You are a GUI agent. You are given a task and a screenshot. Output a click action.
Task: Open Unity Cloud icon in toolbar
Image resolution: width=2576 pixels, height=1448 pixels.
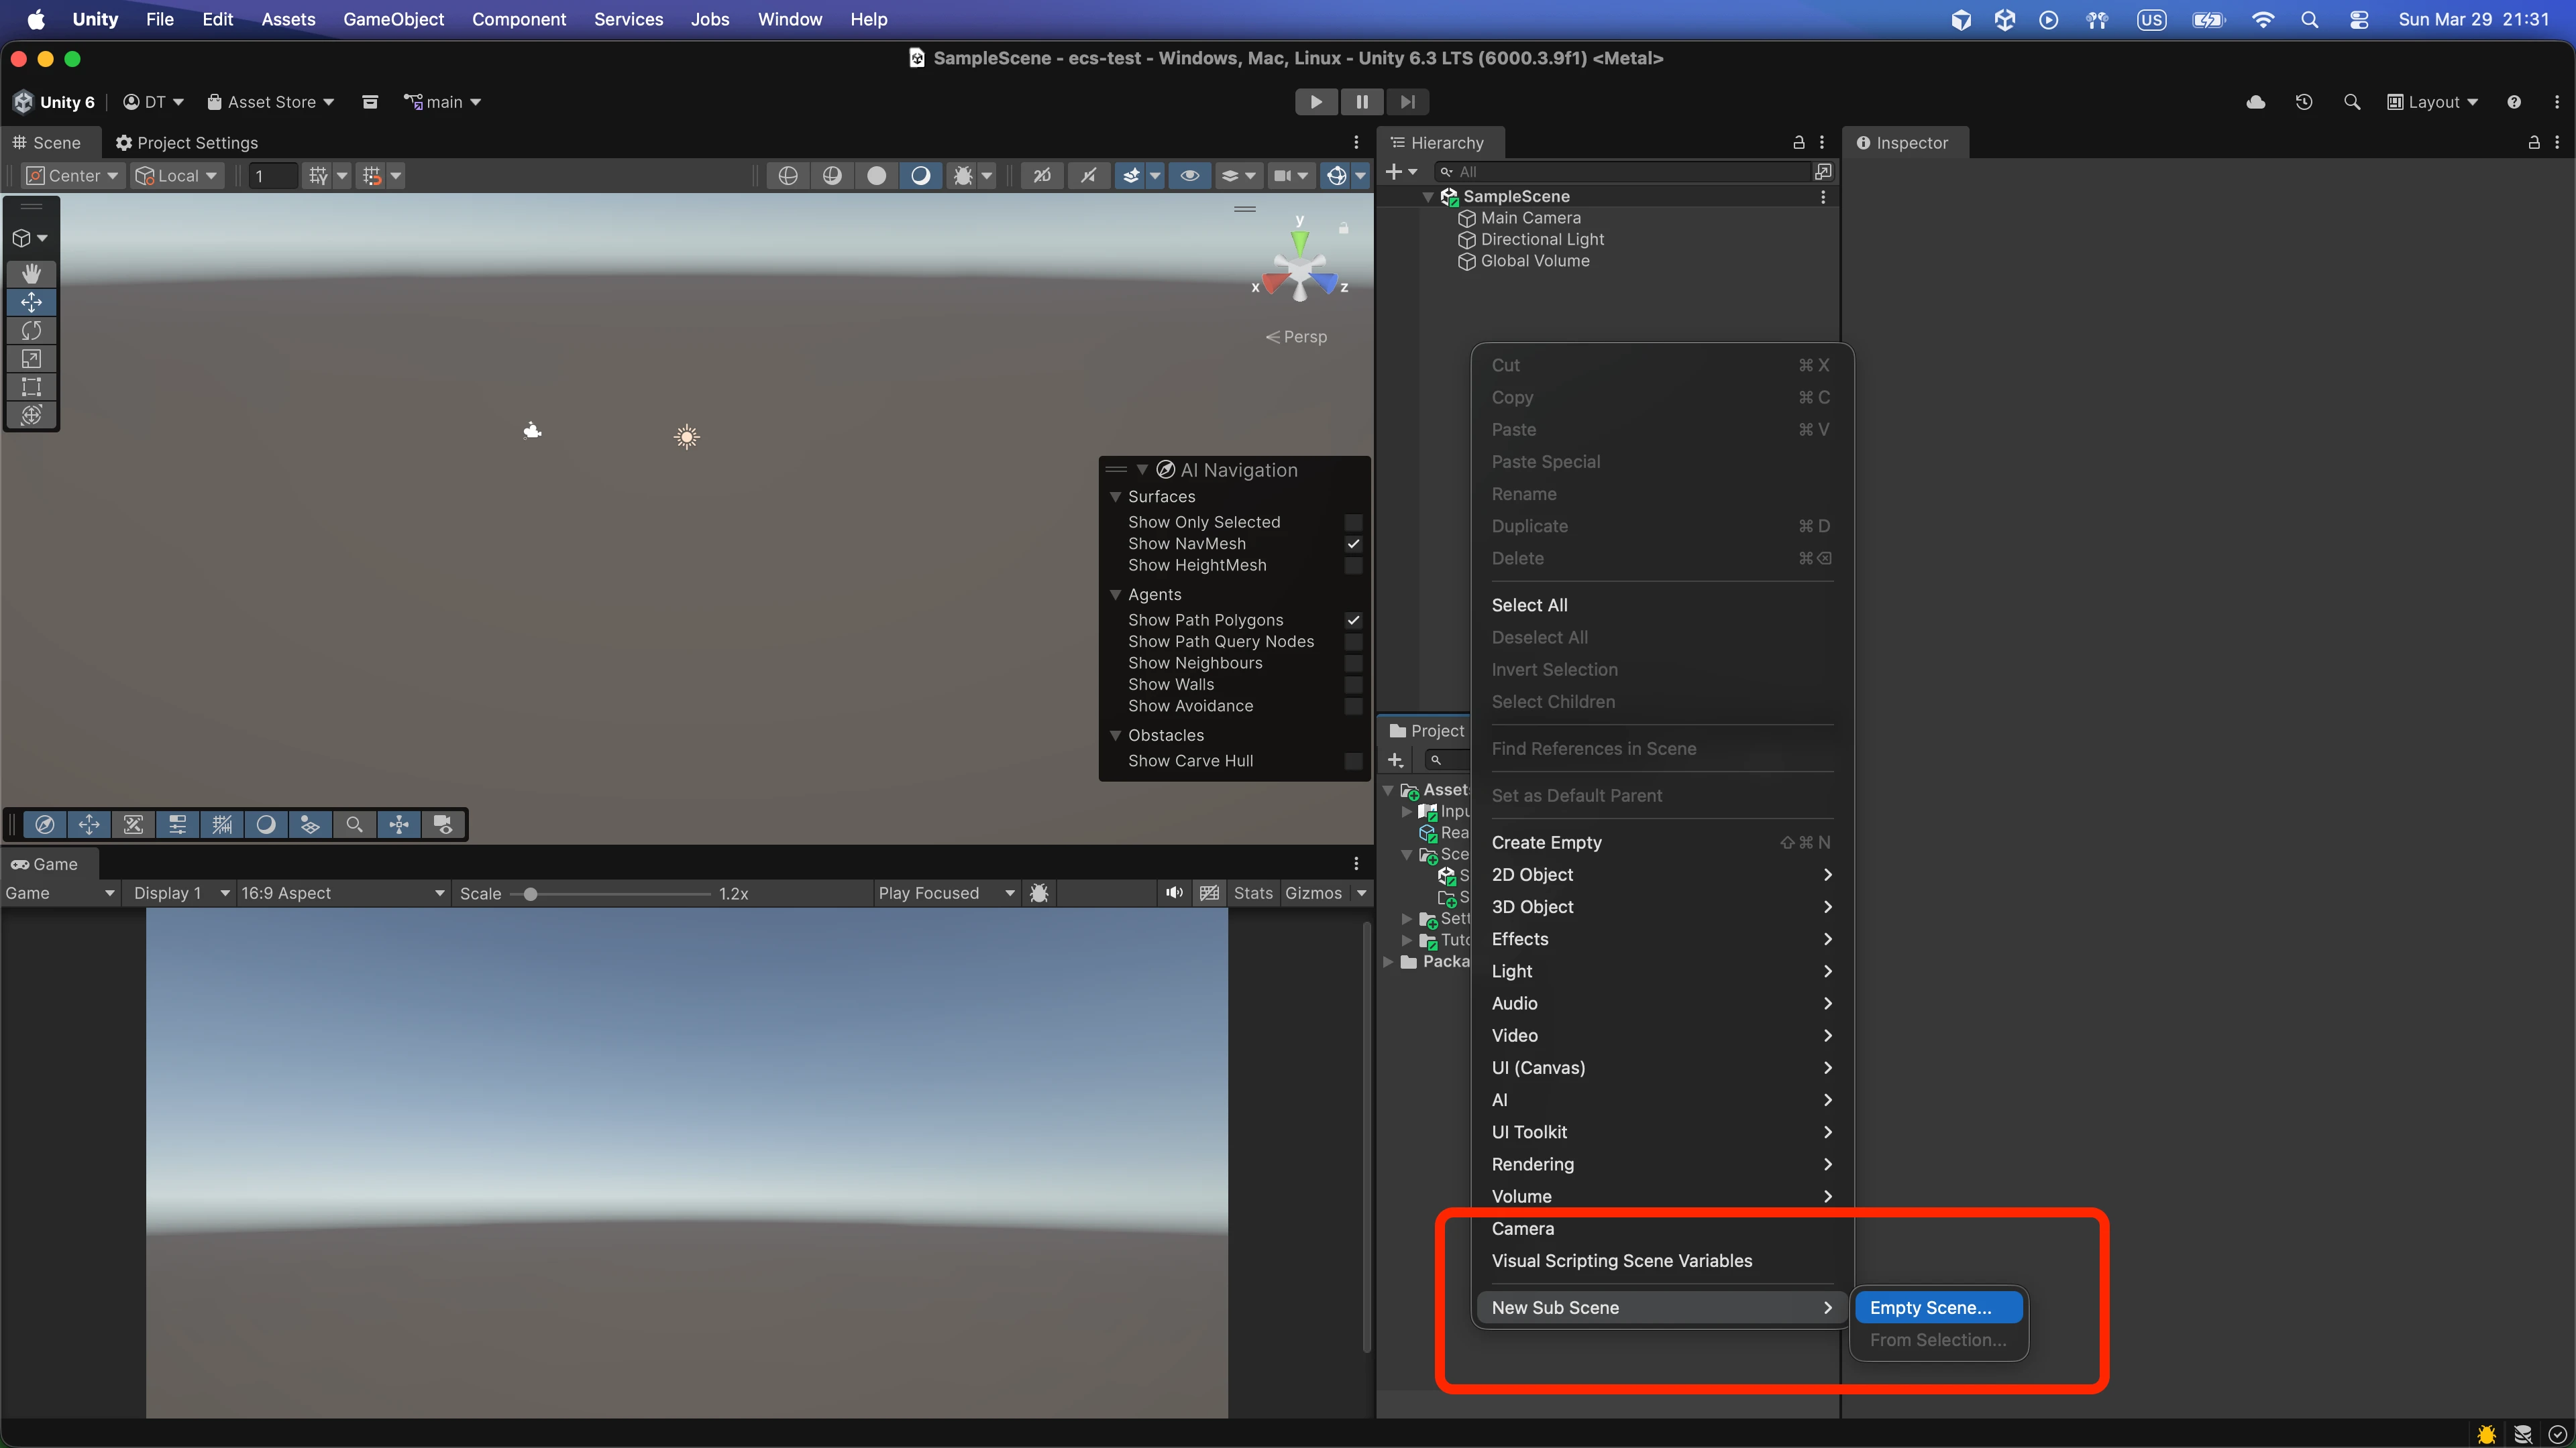coord(2256,102)
